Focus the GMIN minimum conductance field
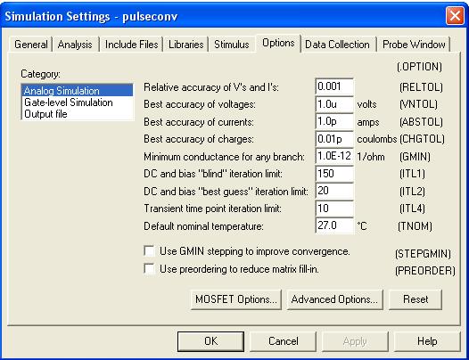 [334, 156]
